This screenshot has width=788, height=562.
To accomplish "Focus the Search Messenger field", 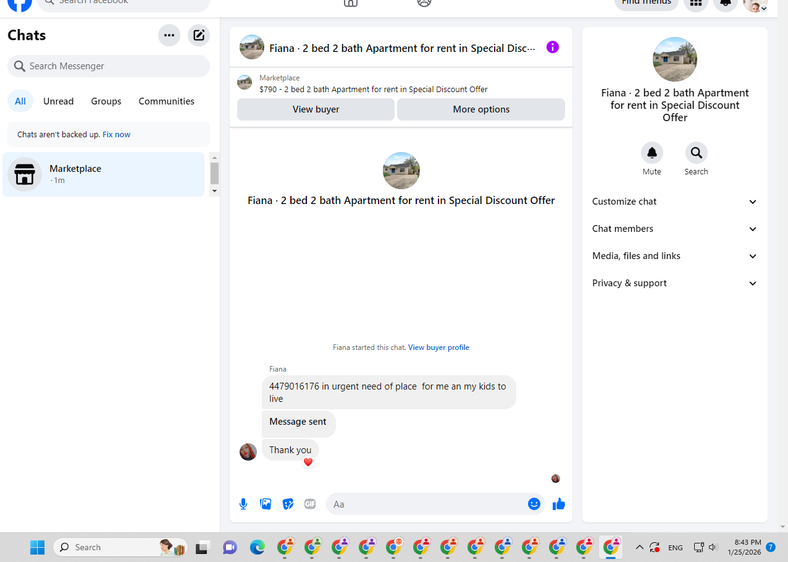I will (x=109, y=66).
